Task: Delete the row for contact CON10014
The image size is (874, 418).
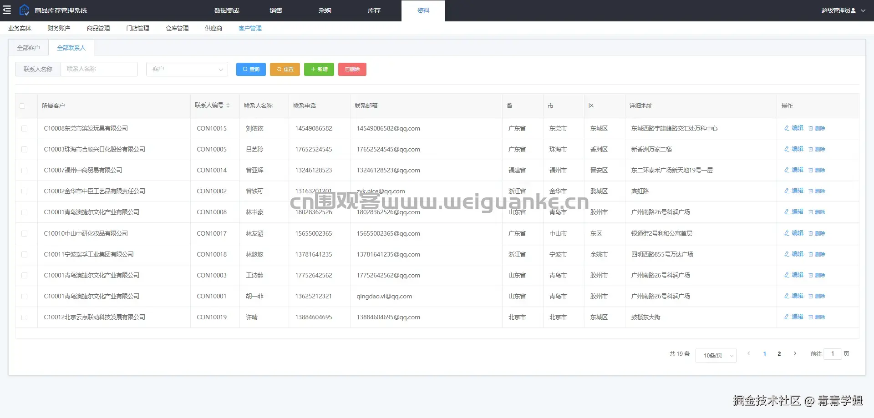Action: tap(817, 170)
